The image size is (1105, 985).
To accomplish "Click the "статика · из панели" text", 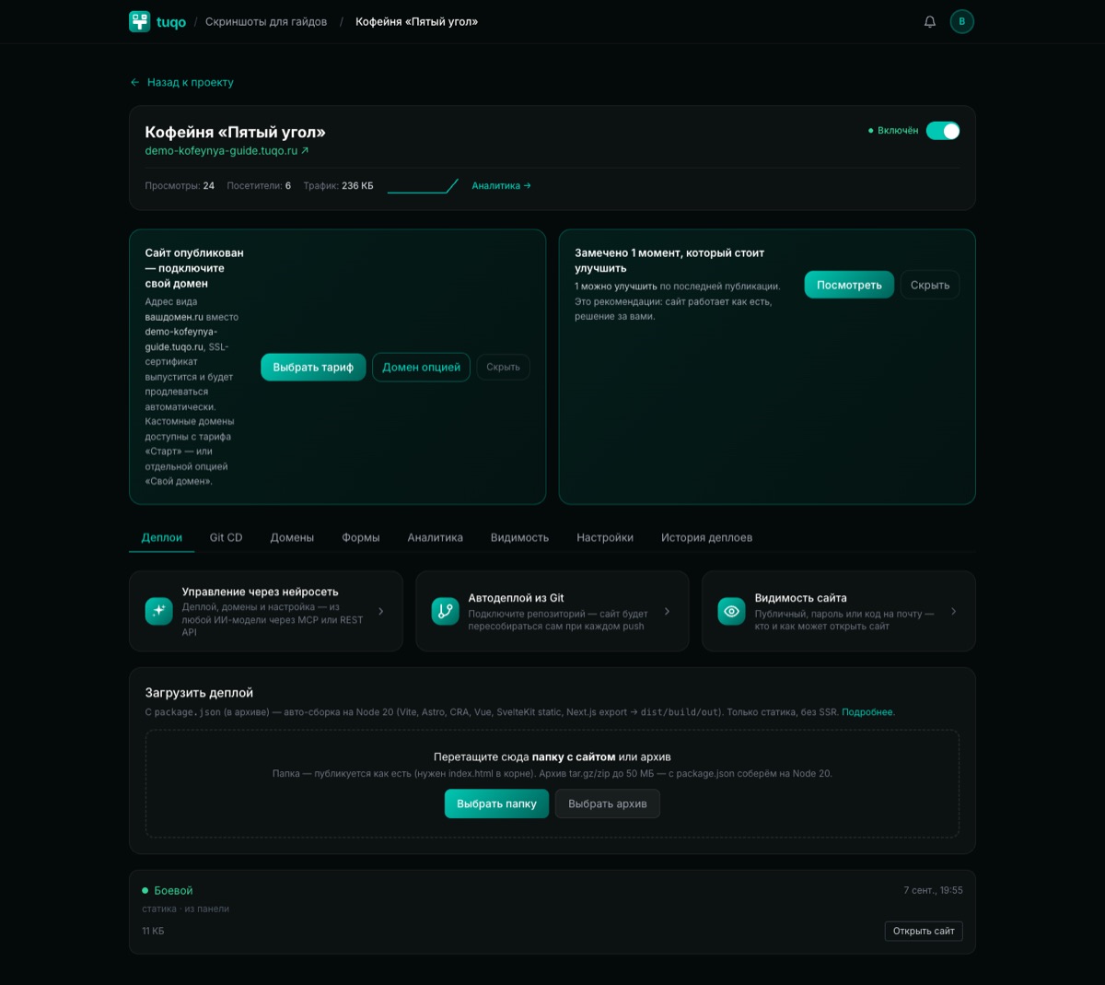I will click(x=185, y=909).
